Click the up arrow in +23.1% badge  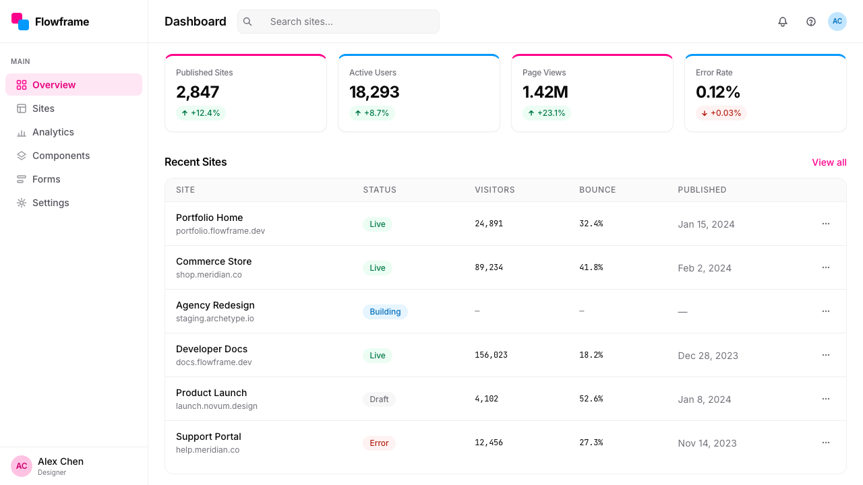531,113
